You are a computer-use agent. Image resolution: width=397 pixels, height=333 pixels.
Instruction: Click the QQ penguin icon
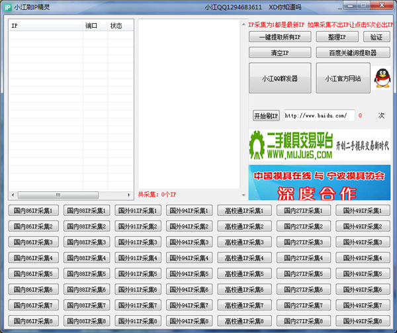click(380, 77)
